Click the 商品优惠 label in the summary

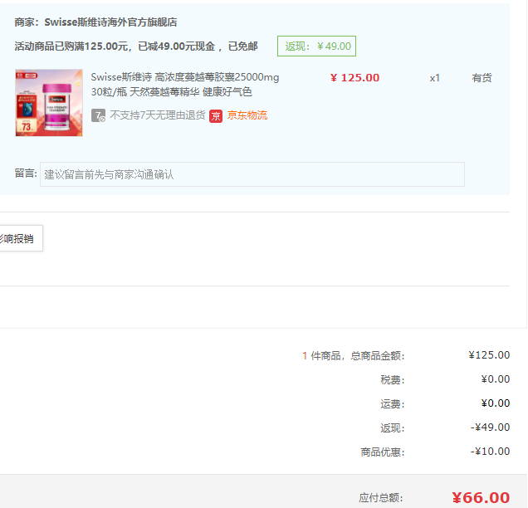coord(383,452)
